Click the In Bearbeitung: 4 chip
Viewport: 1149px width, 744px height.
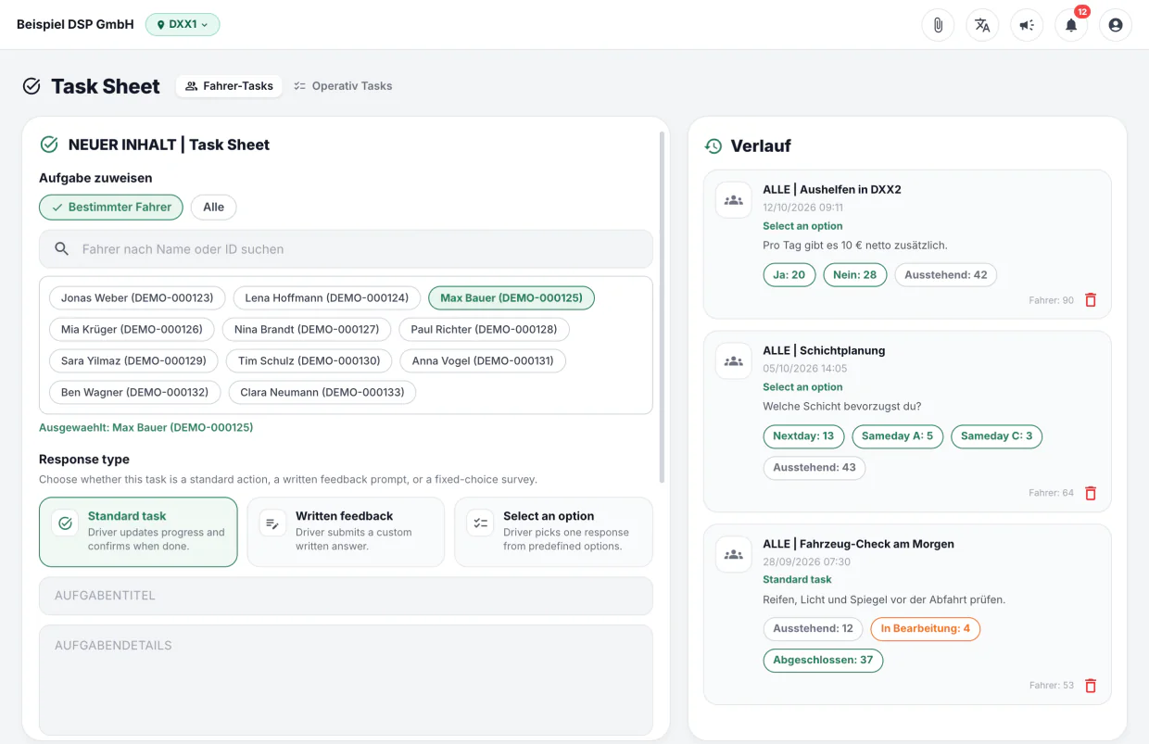(926, 629)
